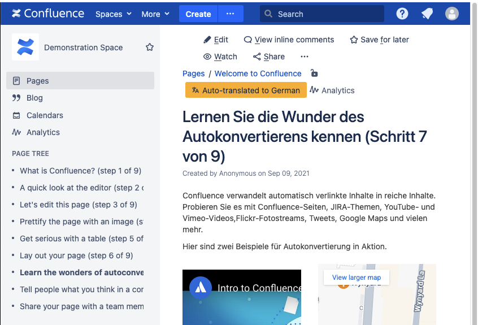
Task: Open Get serious with a table page
Action: coord(82,239)
